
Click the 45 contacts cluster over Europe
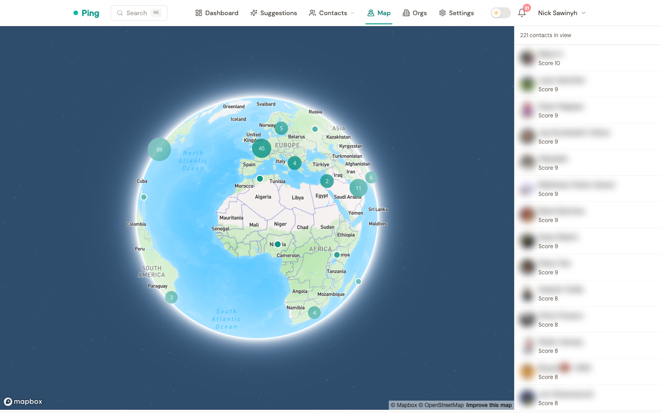(262, 148)
